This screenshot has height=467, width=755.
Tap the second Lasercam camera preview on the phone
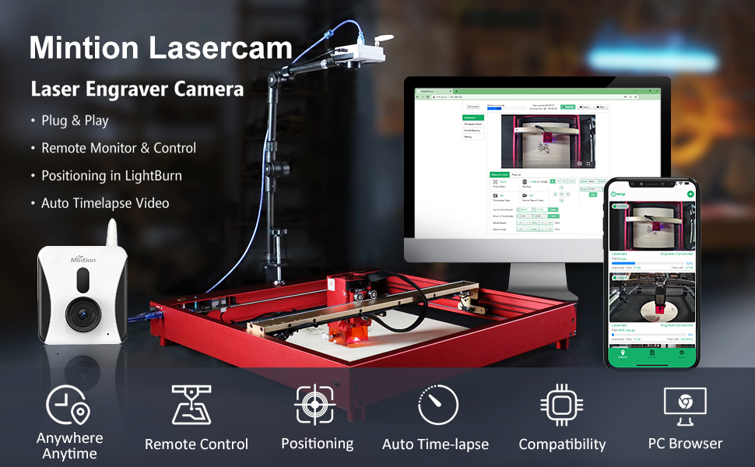pos(652,297)
